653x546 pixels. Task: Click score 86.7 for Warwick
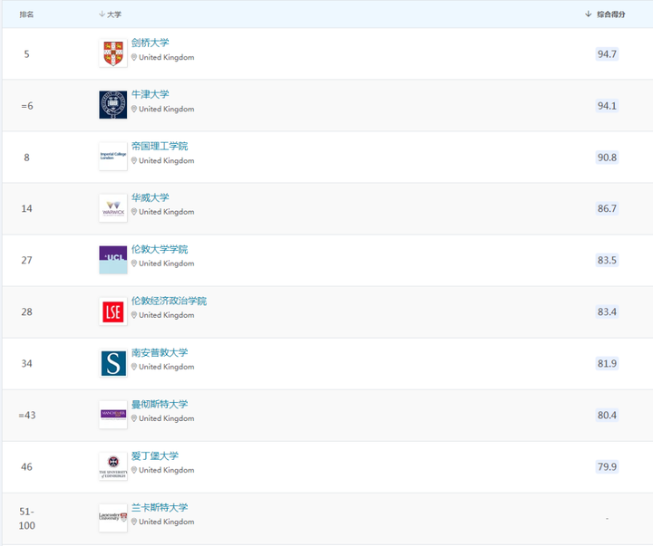pos(607,208)
